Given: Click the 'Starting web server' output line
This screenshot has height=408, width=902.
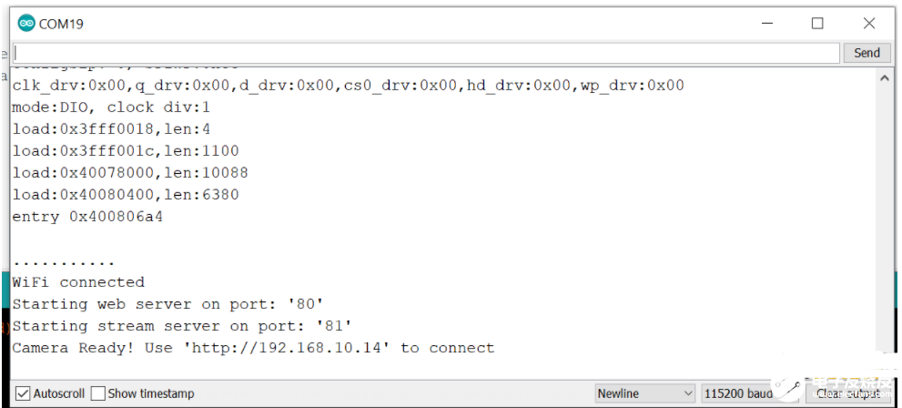Looking at the screenshot, I should [167, 304].
